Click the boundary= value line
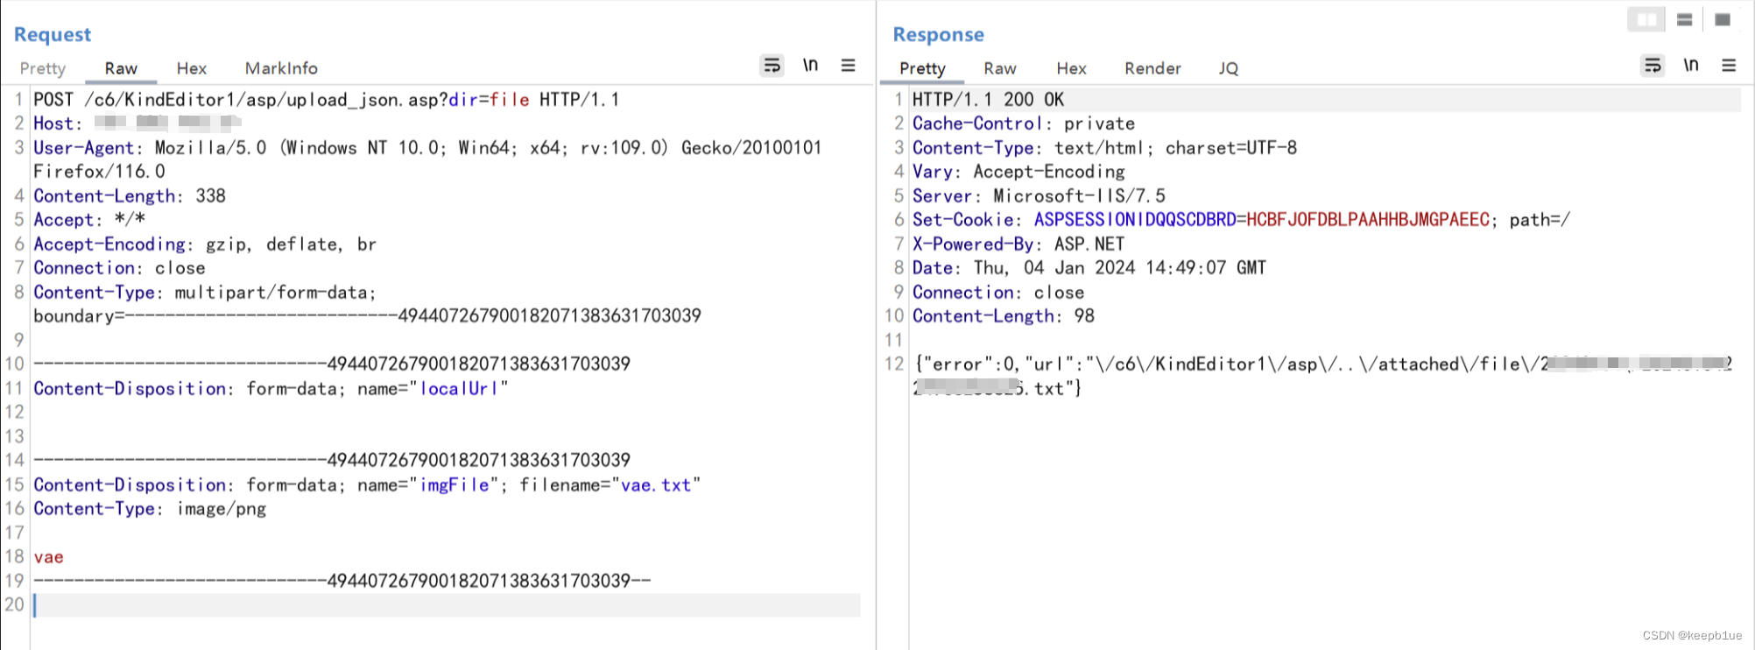This screenshot has width=1755, height=650. (367, 316)
